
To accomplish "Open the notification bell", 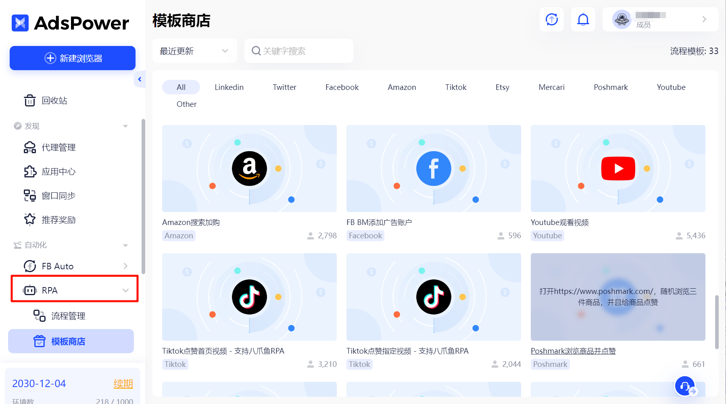I will (583, 19).
